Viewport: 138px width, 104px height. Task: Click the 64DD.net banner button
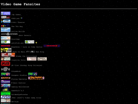(6, 17)
